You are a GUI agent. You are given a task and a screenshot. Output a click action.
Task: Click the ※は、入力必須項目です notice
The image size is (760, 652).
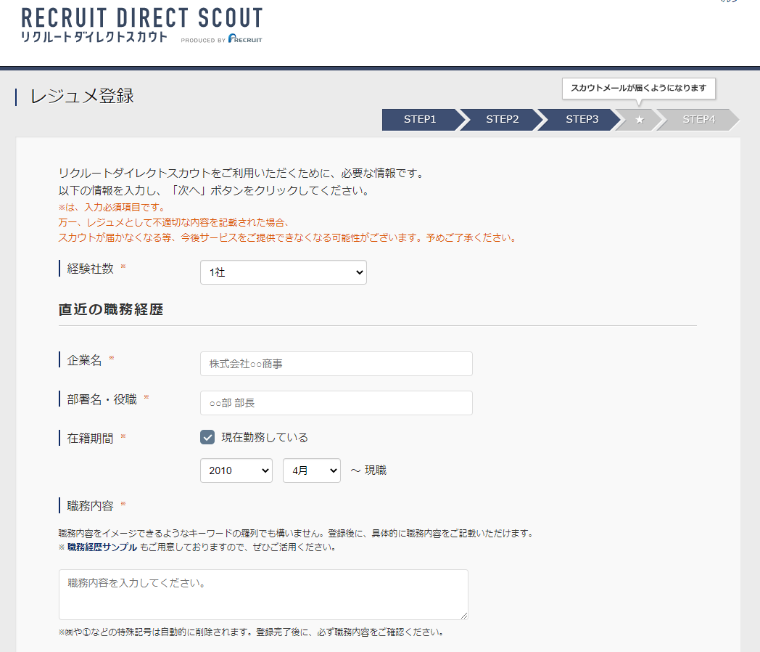[x=112, y=208]
